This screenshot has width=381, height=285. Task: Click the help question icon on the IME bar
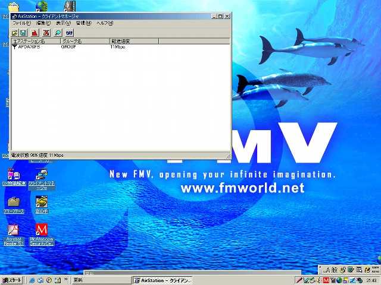[367, 270]
